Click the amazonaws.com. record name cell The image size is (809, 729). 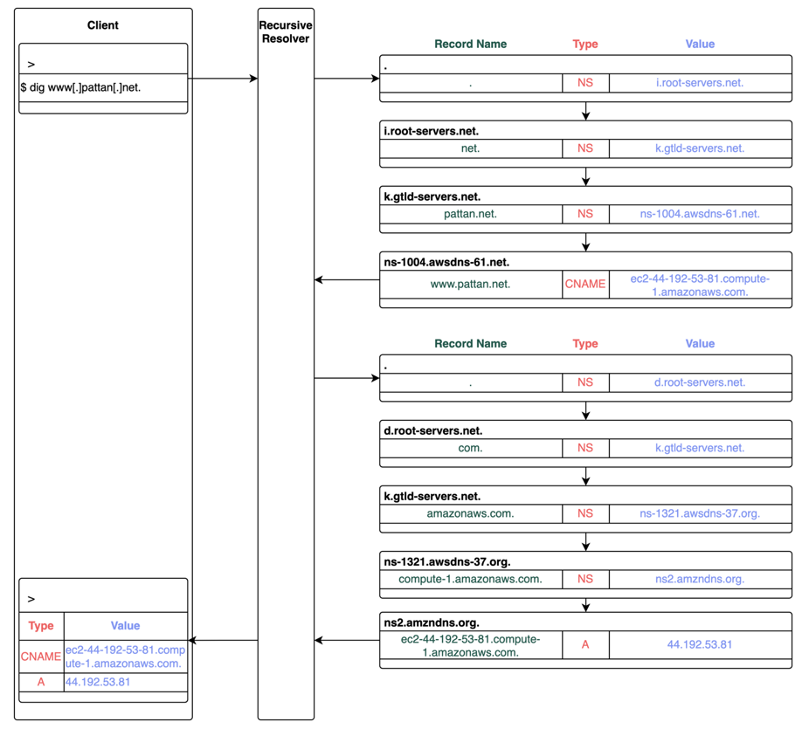470,513
